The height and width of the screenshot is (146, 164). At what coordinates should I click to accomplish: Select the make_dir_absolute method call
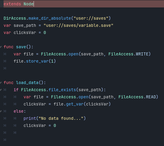point(50,18)
